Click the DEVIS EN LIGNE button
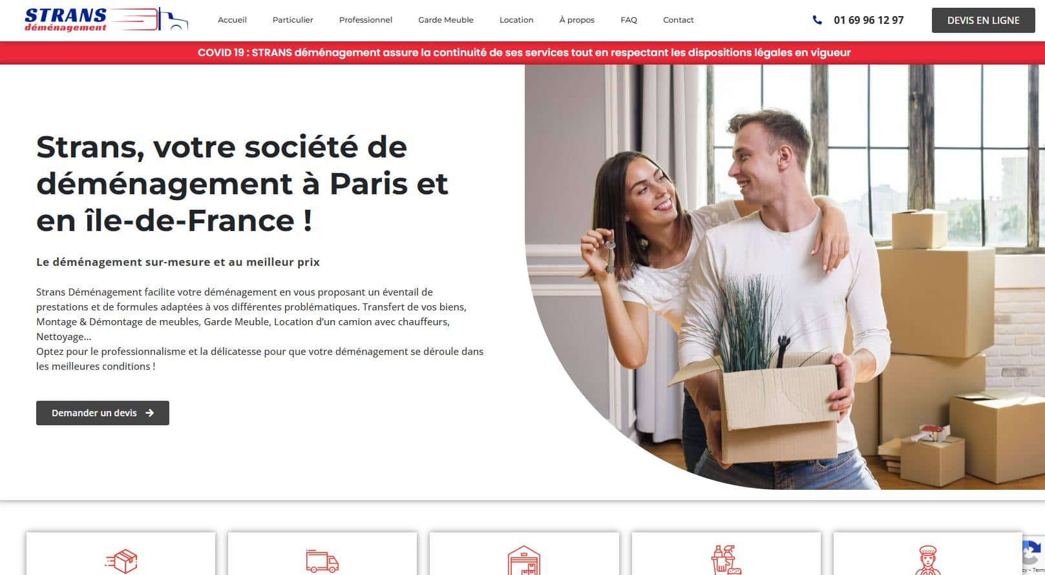The height and width of the screenshot is (575, 1045). click(x=983, y=20)
